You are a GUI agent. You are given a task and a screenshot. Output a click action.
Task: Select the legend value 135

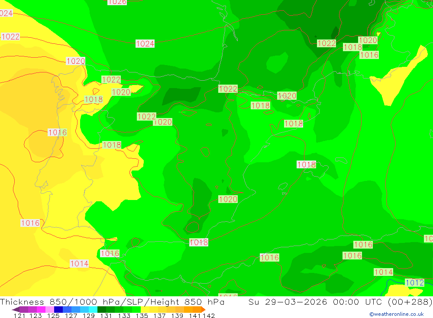[x=142, y=315]
